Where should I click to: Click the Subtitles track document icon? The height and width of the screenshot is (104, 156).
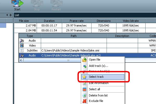point(22,50)
